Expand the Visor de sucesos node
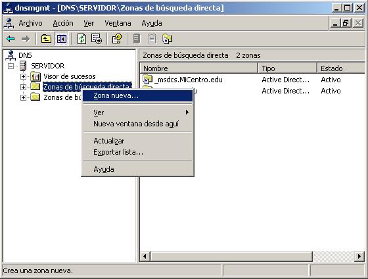 pos(23,76)
